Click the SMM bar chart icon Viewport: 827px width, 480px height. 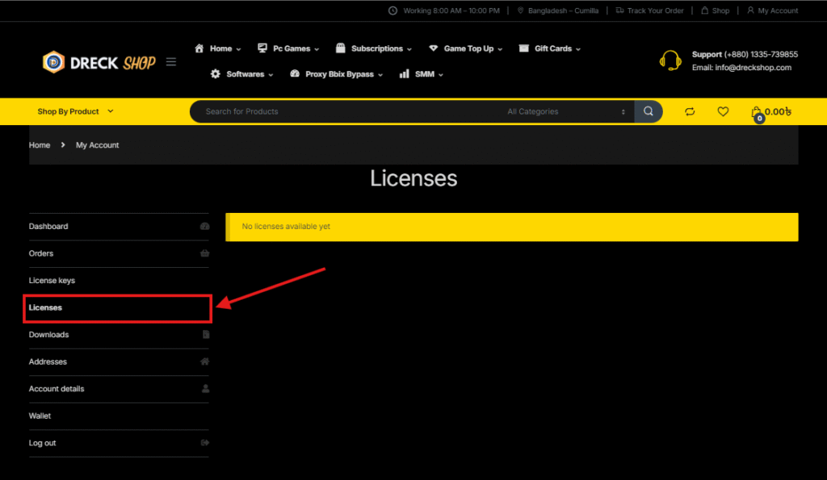coord(404,74)
